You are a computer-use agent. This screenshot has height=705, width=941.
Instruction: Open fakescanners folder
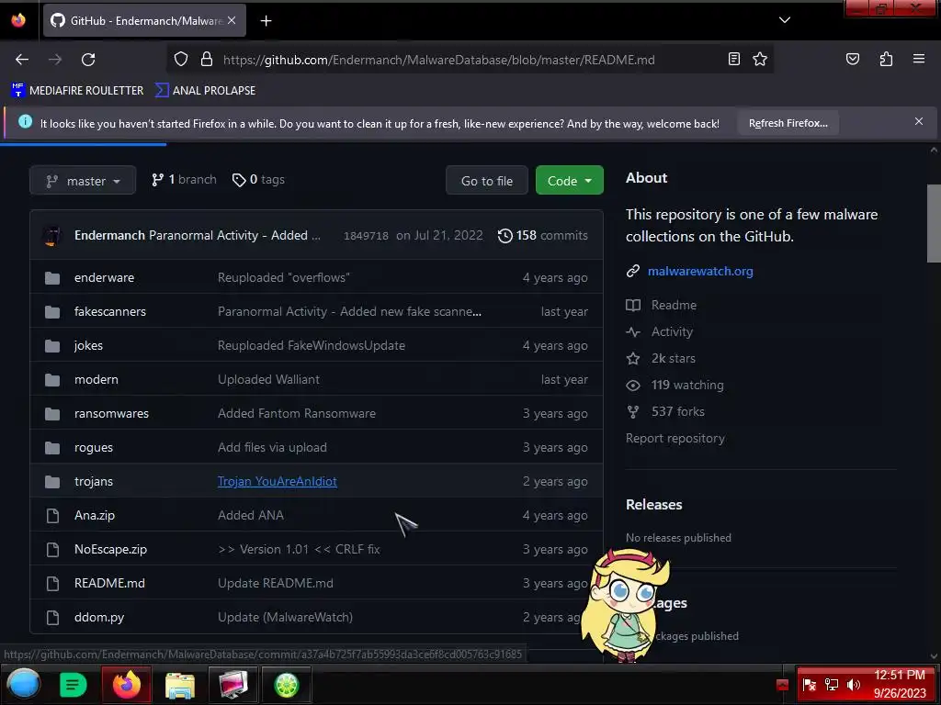pyautogui.click(x=110, y=312)
